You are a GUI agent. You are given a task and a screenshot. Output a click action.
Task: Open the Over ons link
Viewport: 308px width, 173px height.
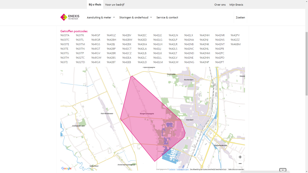tap(220, 5)
